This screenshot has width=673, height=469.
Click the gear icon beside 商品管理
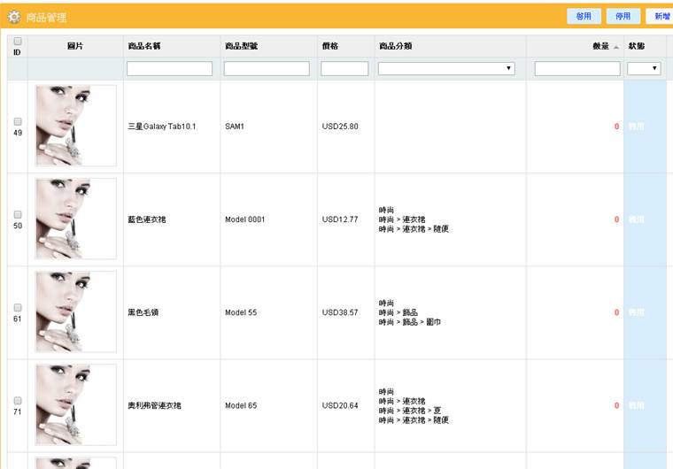pos(15,18)
